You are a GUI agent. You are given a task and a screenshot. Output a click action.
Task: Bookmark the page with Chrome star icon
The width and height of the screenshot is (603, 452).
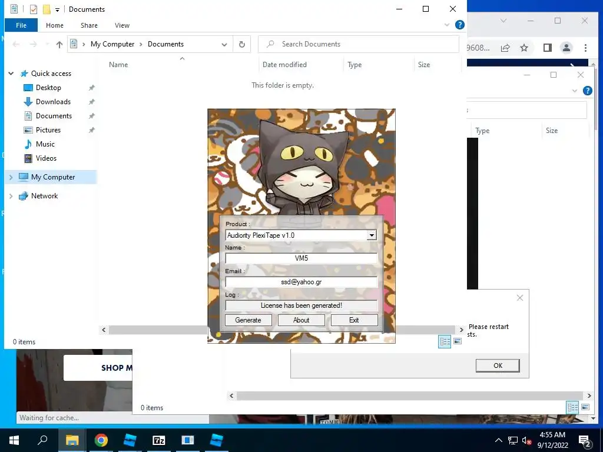tap(524, 48)
